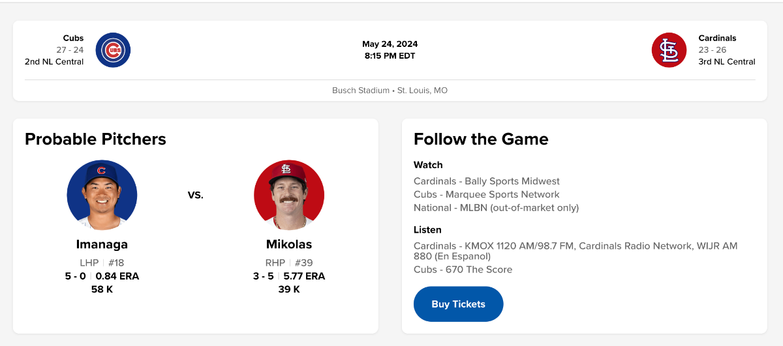Screen dimensions: 783x346
Task: Click Cubs 670 The Score radio listing
Action: (463, 270)
